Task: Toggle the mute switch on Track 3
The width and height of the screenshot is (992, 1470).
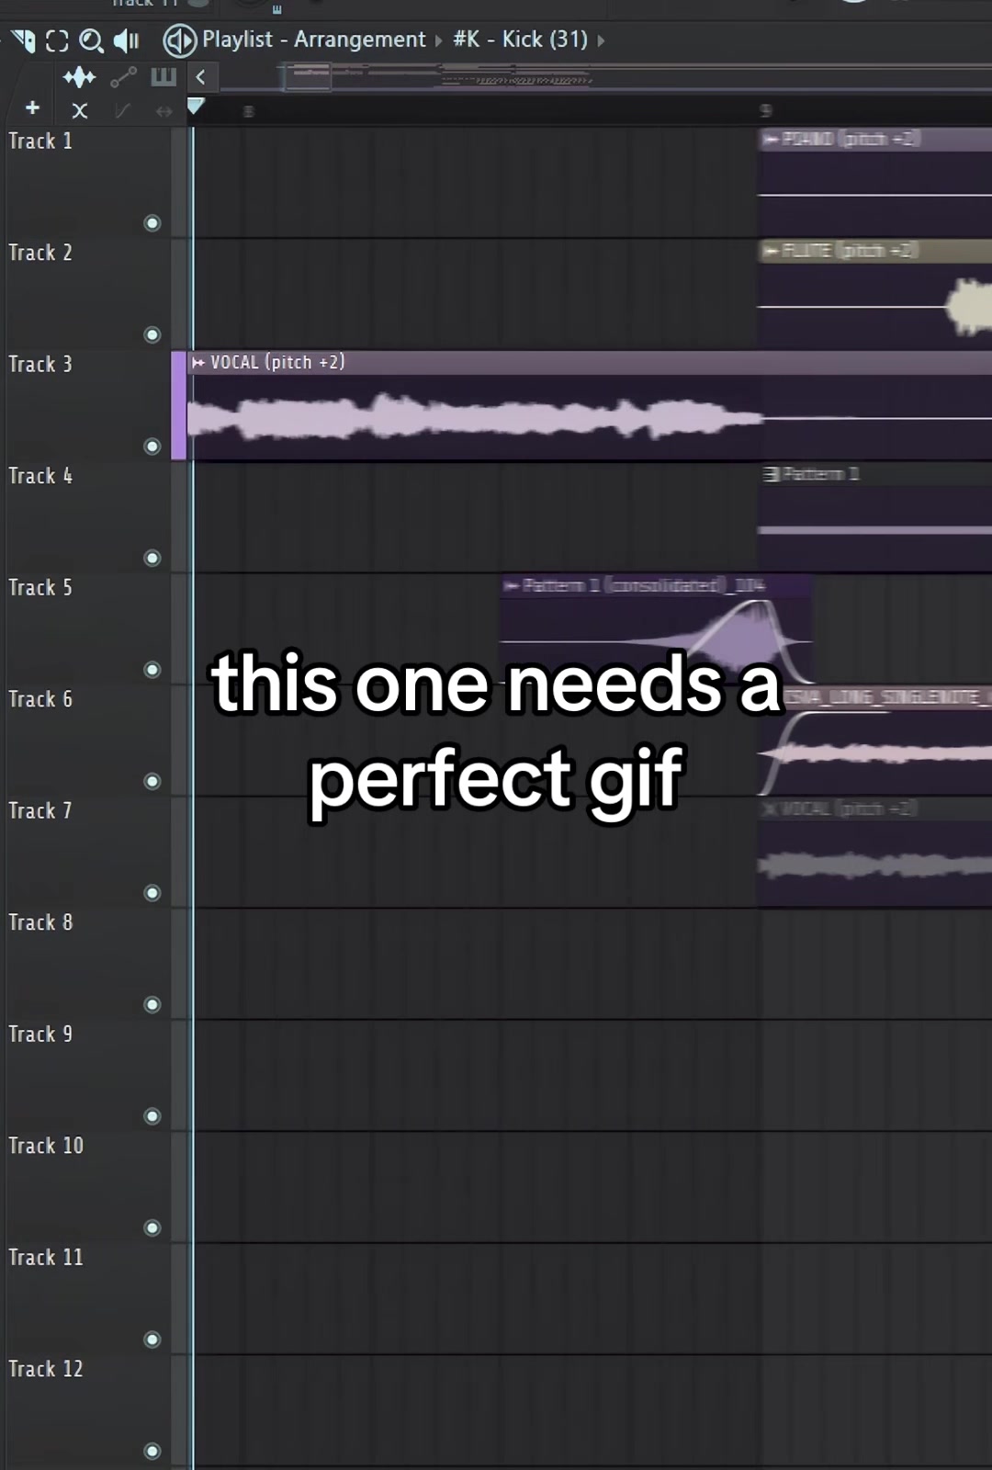Action: (152, 447)
